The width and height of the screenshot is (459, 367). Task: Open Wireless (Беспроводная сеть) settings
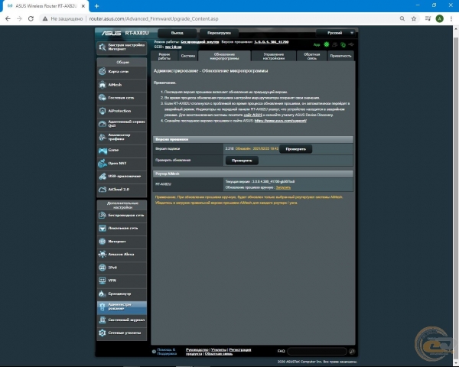coord(122,216)
